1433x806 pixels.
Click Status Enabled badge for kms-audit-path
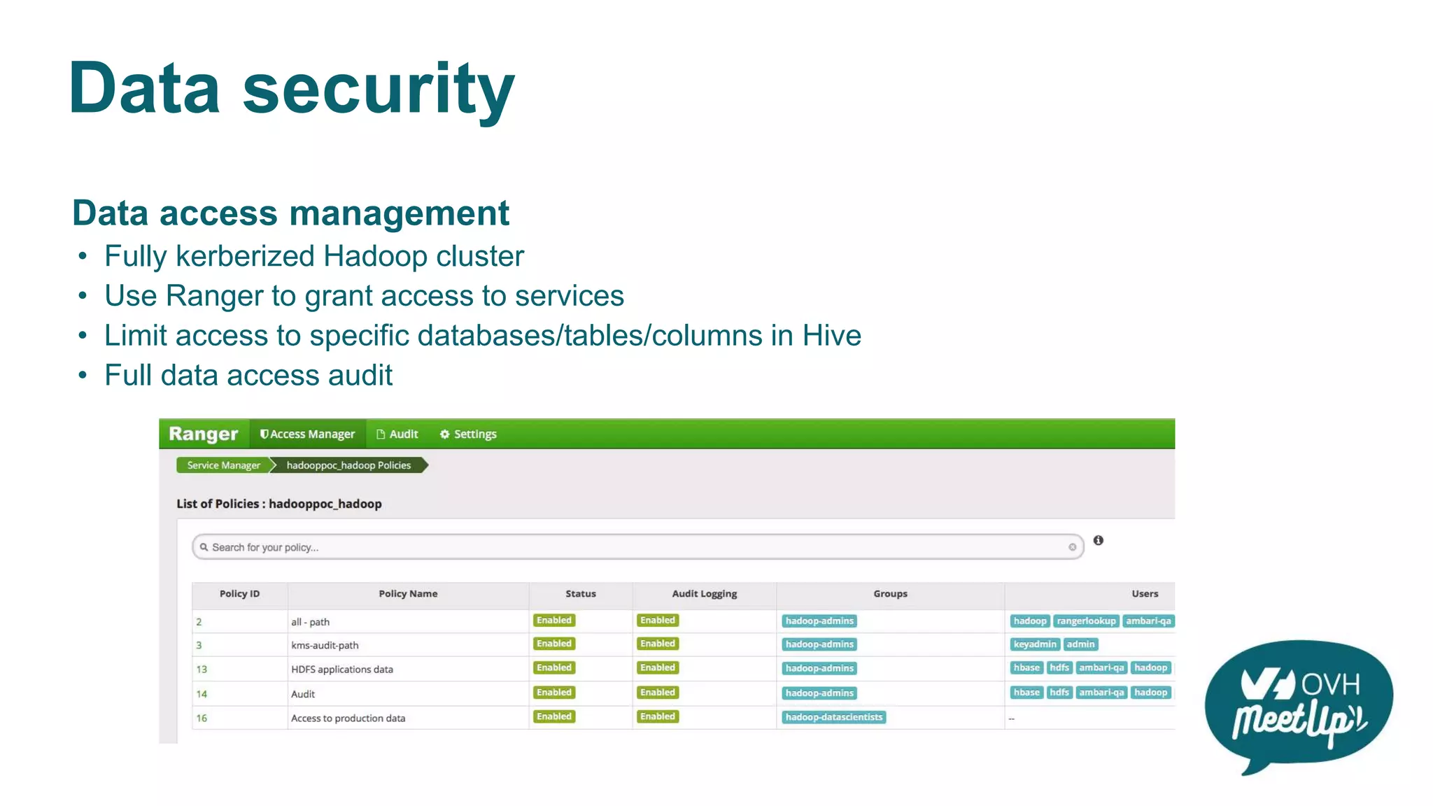pyautogui.click(x=554, y=644)
